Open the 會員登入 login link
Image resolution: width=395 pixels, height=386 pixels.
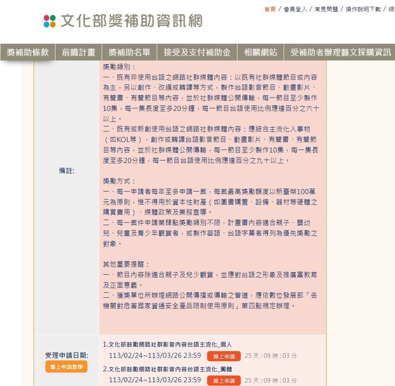(295, 9)
